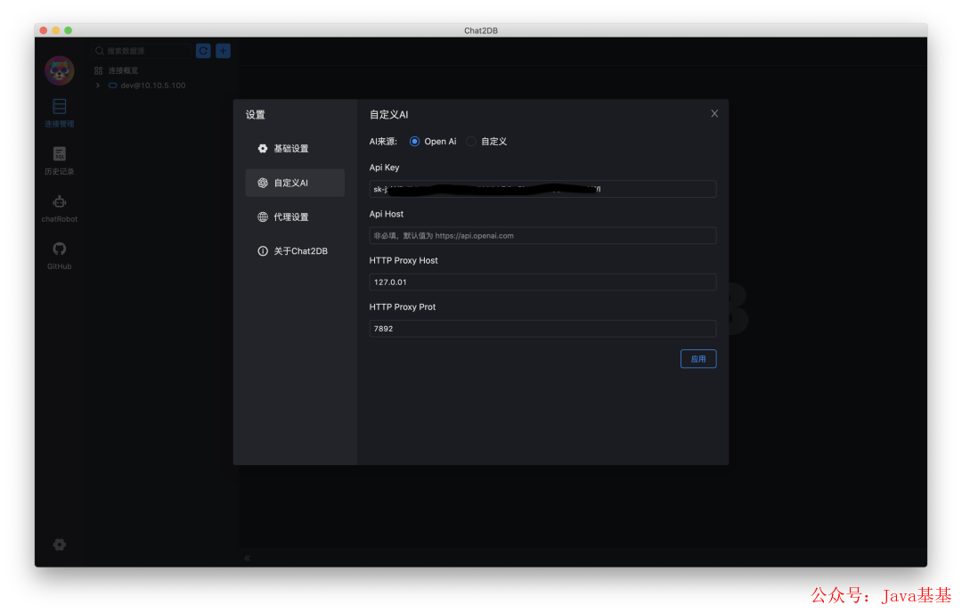Click the Api Host input field

(542, 235)
